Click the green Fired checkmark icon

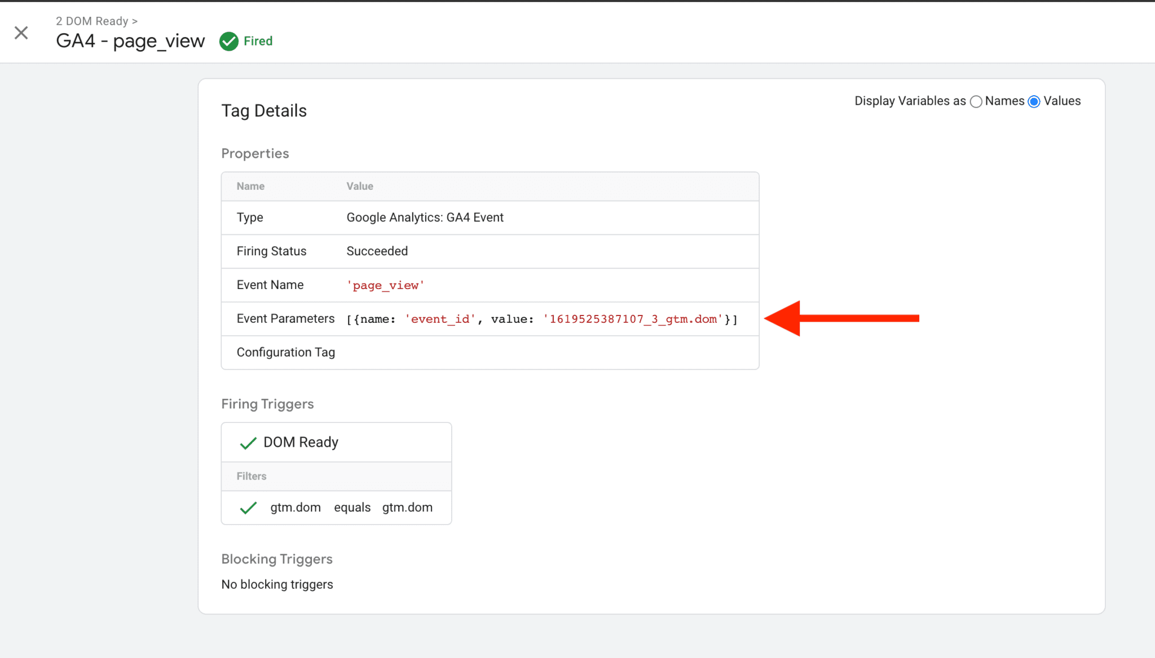coord(228,41)
